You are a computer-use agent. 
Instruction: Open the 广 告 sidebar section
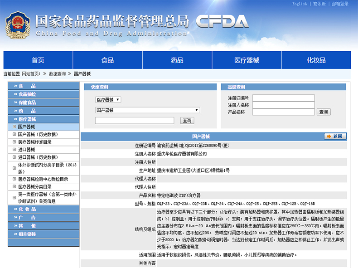44,218
